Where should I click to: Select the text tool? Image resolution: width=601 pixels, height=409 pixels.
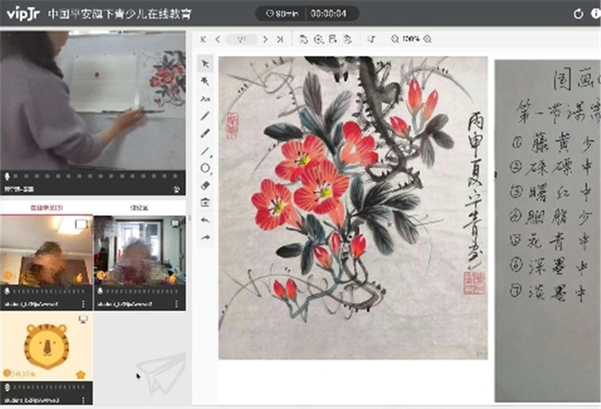click(x=205, y=99)
